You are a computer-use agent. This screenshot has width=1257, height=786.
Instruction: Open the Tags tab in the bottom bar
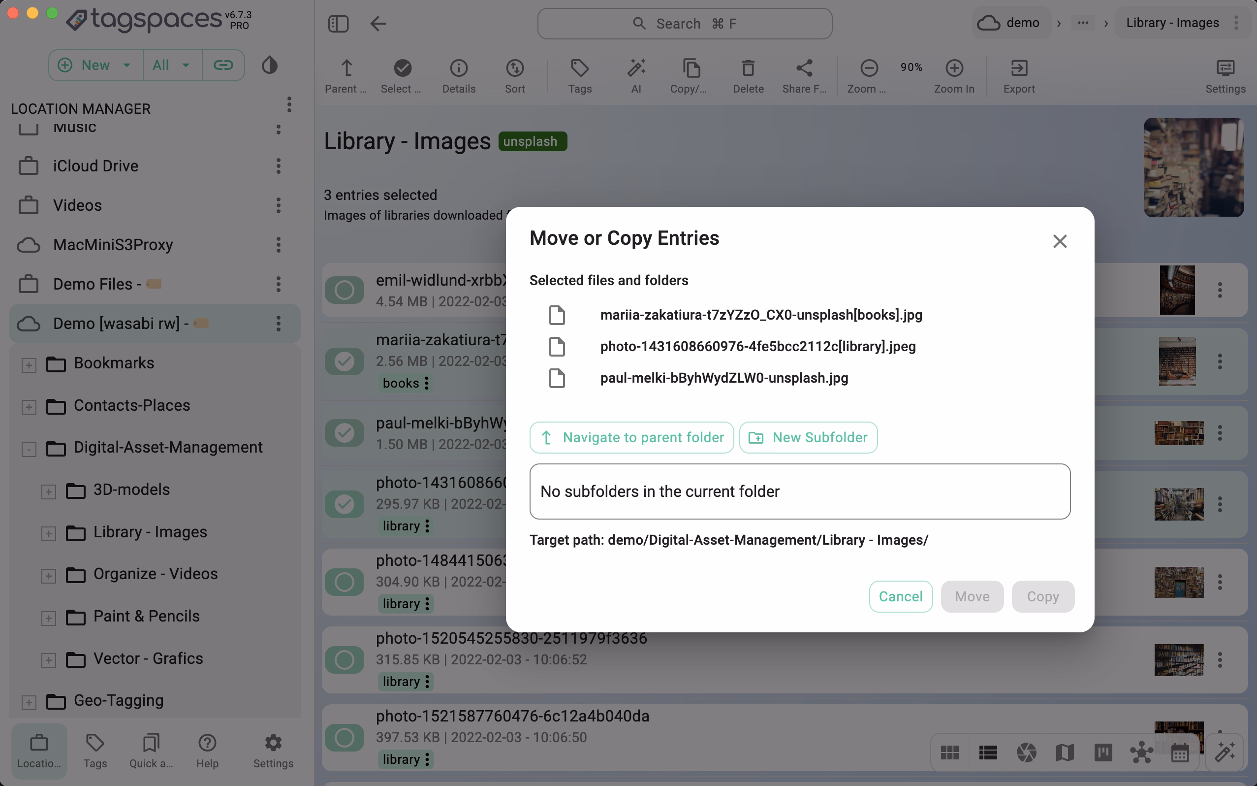tap(95, 750)
